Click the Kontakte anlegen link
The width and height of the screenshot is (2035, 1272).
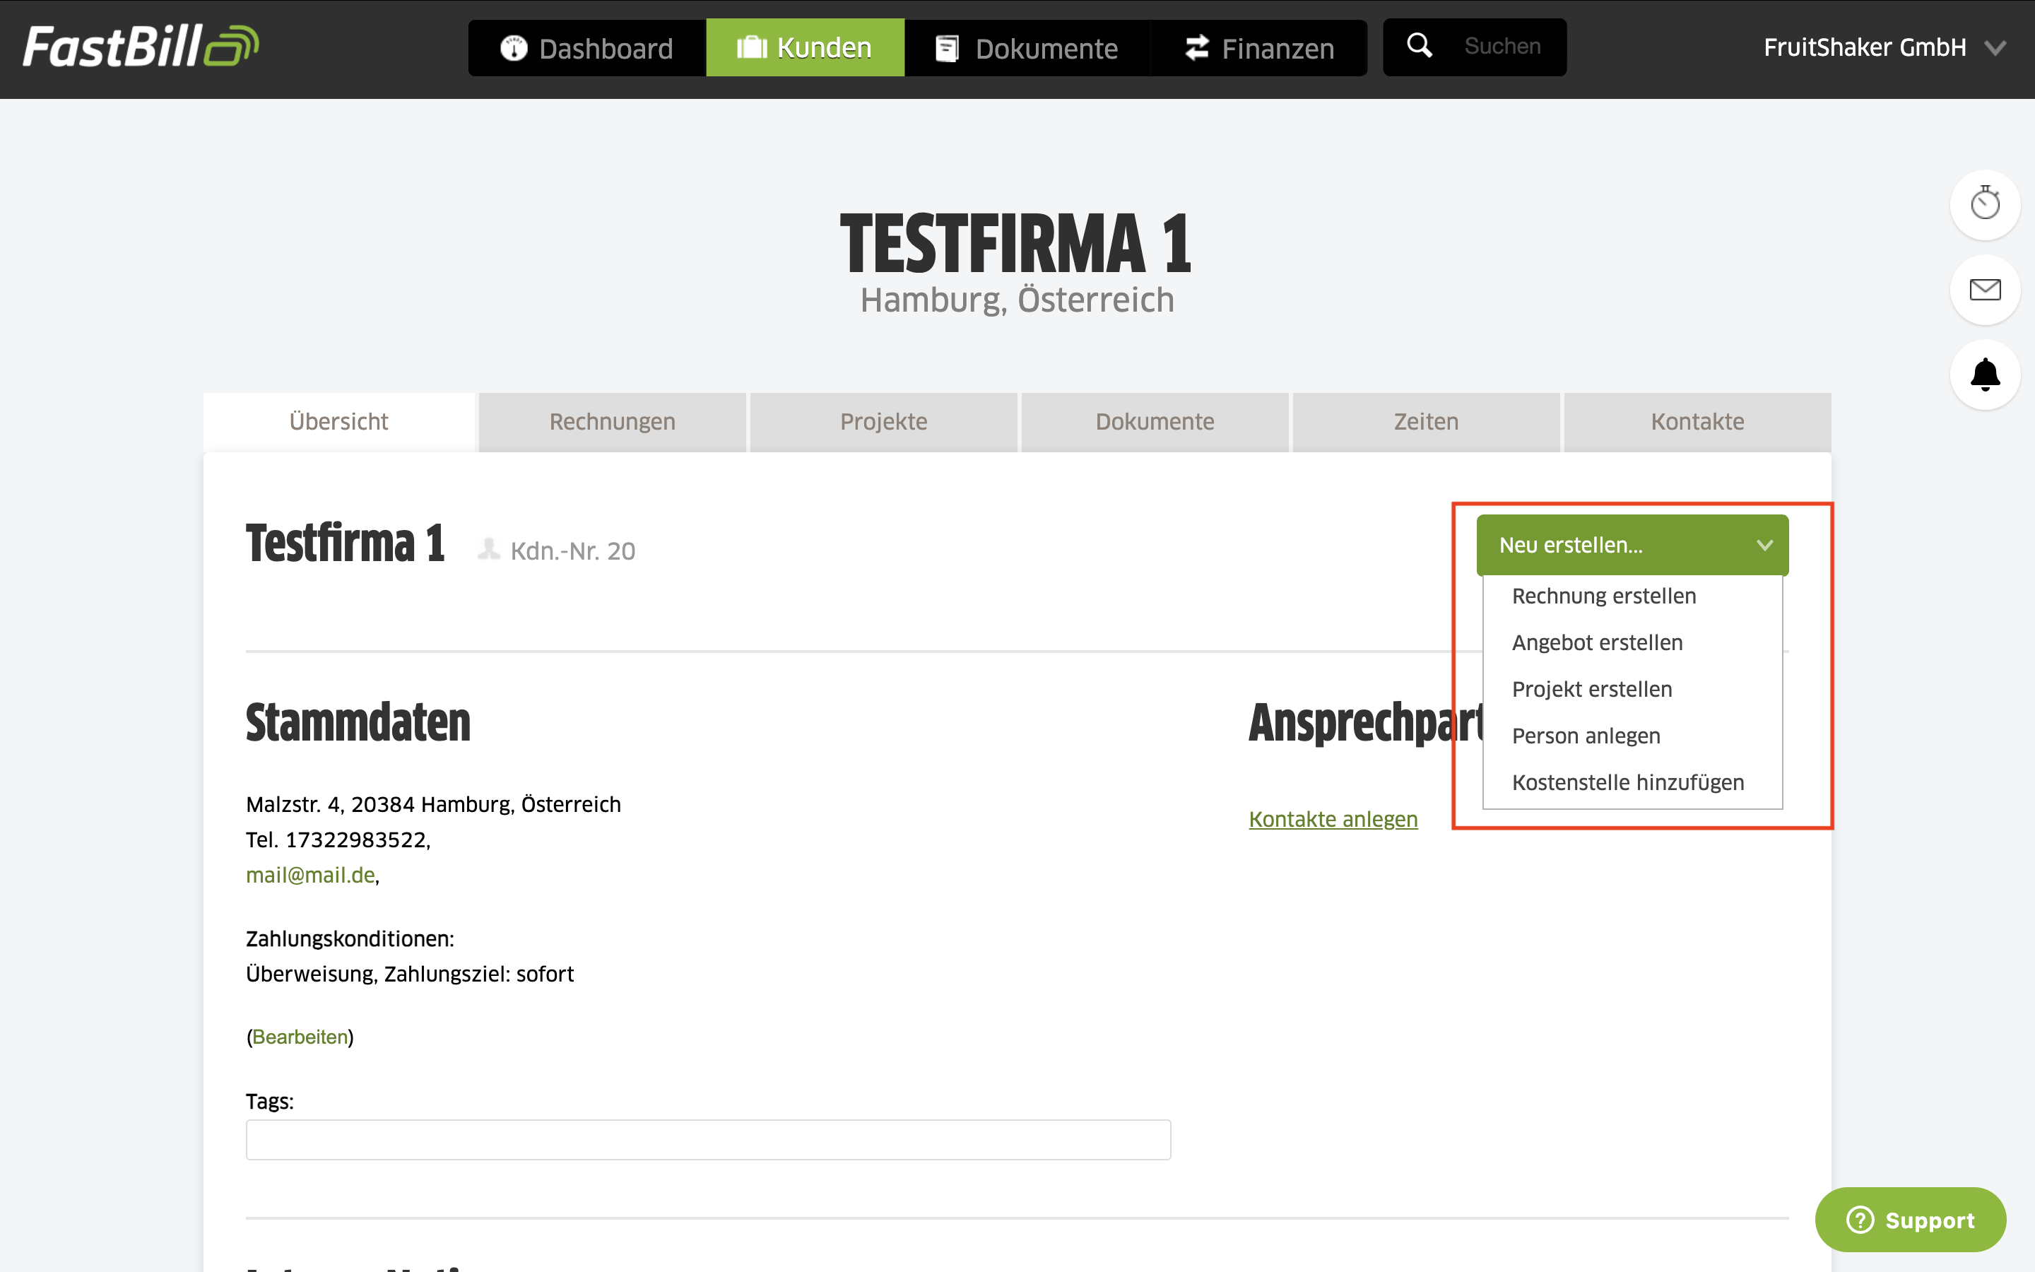coord(1333,820)
